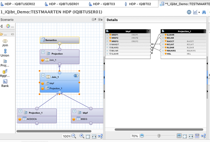Toggle output for GJAHR column in Projection_1
The height and width of the screenshot is (142, 210).
click(x=166, y=35)
